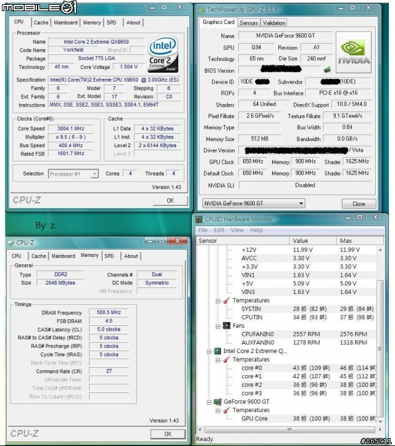Click the Fans category icon
Image resolution: width=395 pixels, height=446 pixels.
tap(227, 326)
